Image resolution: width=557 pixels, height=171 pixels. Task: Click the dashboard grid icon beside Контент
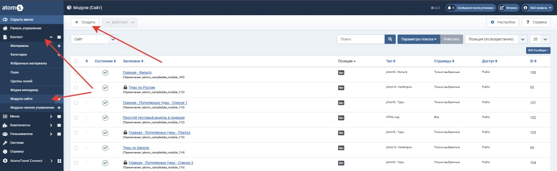pos(59,37)
